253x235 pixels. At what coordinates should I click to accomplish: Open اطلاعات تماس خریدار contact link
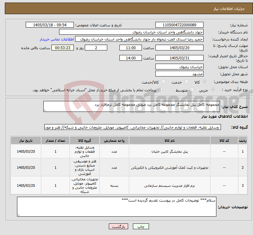(x=57, y=39)
